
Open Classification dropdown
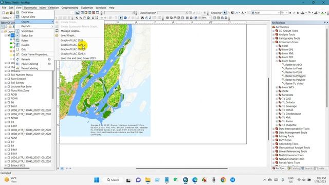click(148, 13)
